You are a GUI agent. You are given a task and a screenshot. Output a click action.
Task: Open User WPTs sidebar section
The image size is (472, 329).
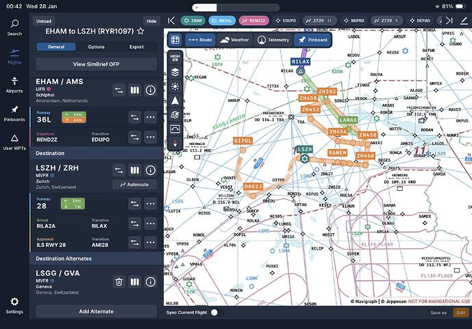[x=14, y=142]
